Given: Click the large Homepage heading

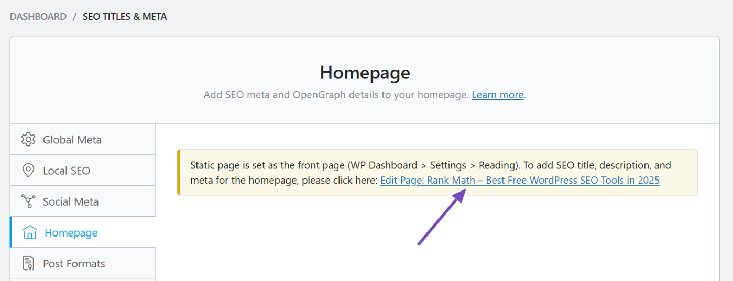Looking at the screenshot, I should [365, 73].
